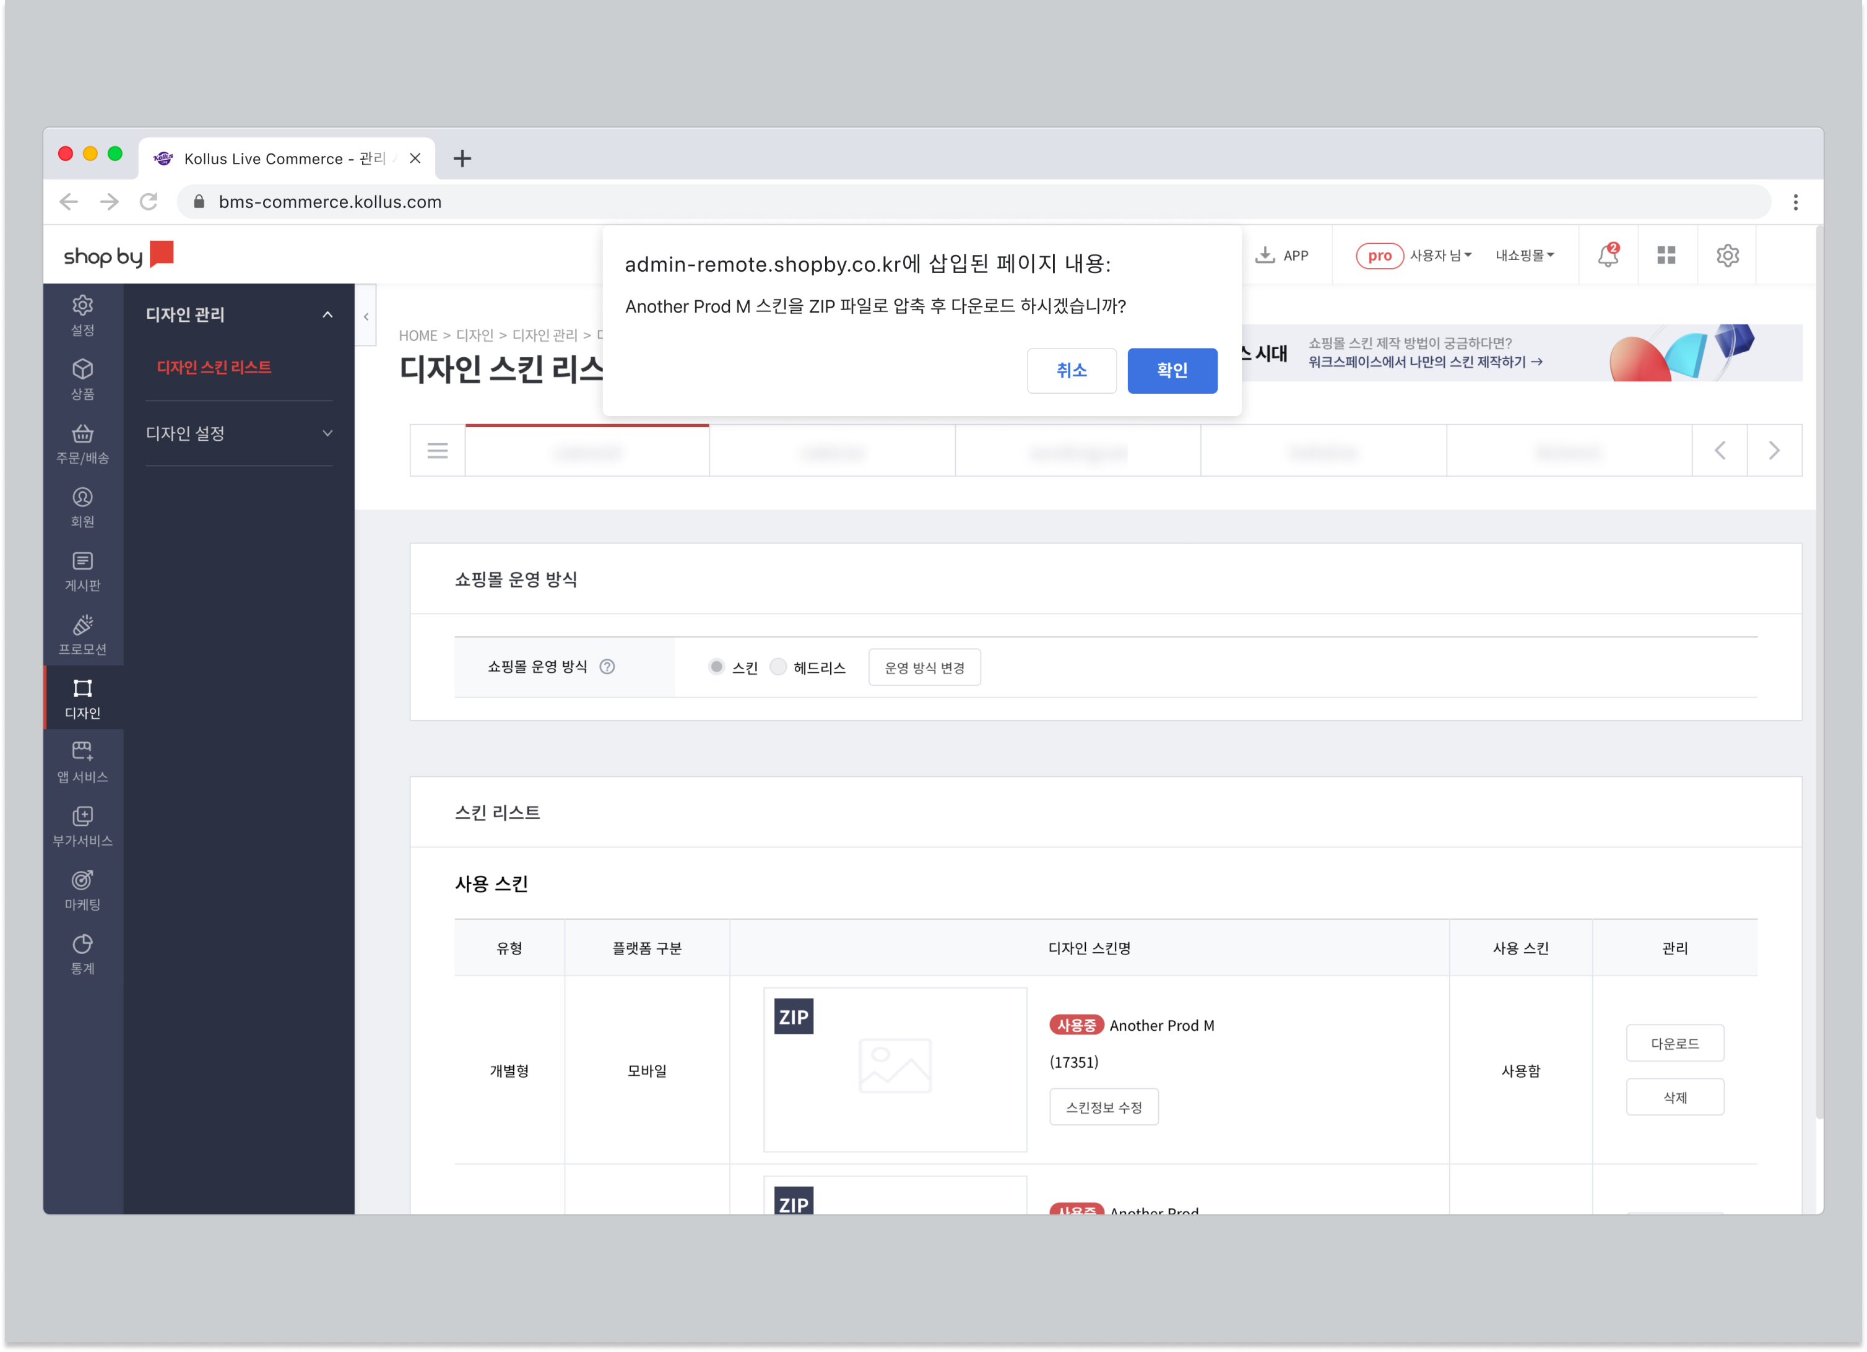Click the 플랫폼 구분 column header
Screen dimensions: 1867x1352
click(x=647, y=948)
